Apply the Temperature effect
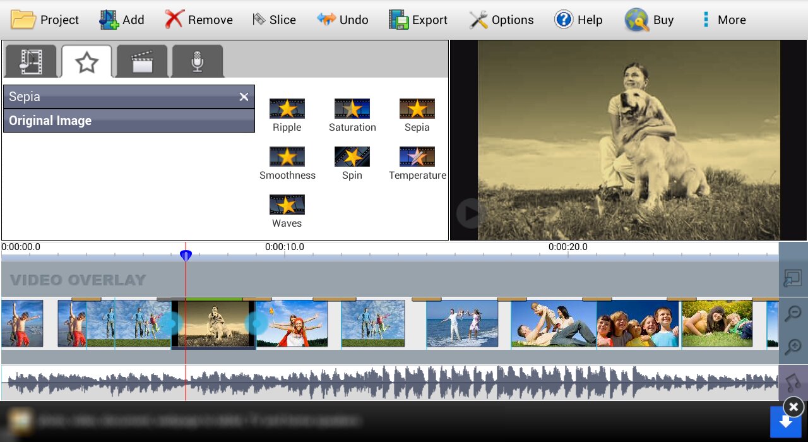The image size is (808, 442). coord(417,157)
